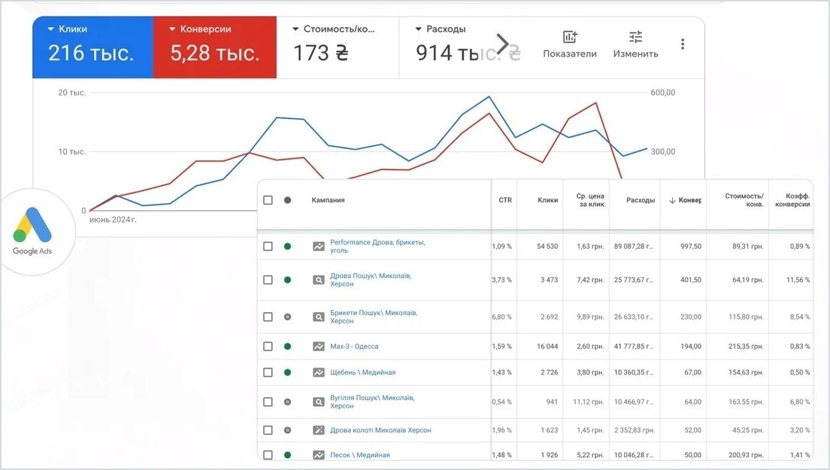This screenshot has height=470, width=830.
Task: Open campaign Дрова Пошук\ Миколаїв, Херсон
Action: click(x=371, y=280)
